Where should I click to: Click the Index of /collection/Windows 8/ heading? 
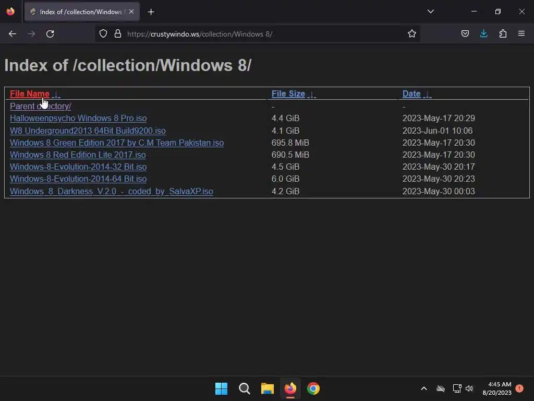[128, 65]
